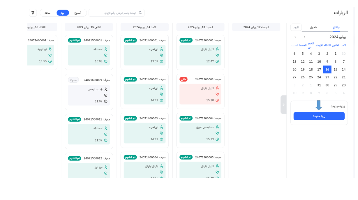Click the patient icon in visit 24071500011
The height and width of the screenshot is (200, 358).
106,128
